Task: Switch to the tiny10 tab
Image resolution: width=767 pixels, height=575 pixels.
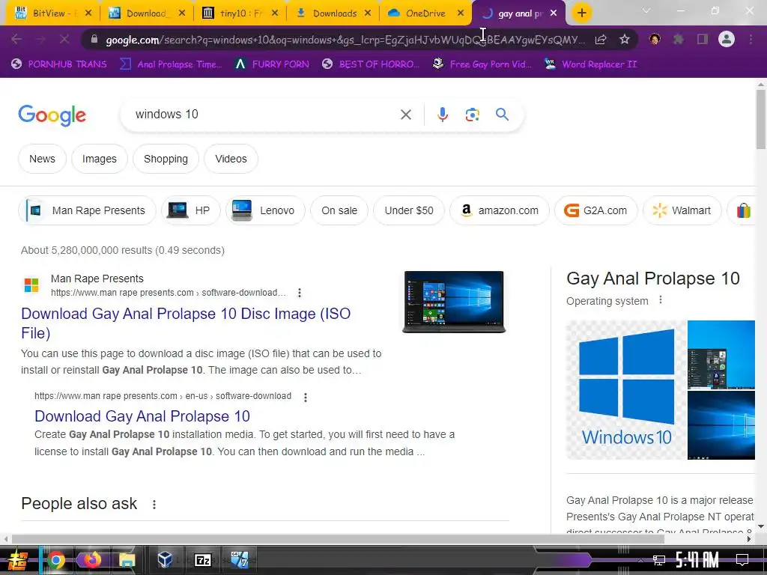Action: tap(240, 13)
